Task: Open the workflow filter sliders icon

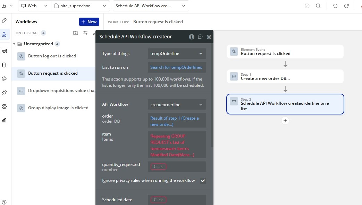Action: (x=85, y=33)
